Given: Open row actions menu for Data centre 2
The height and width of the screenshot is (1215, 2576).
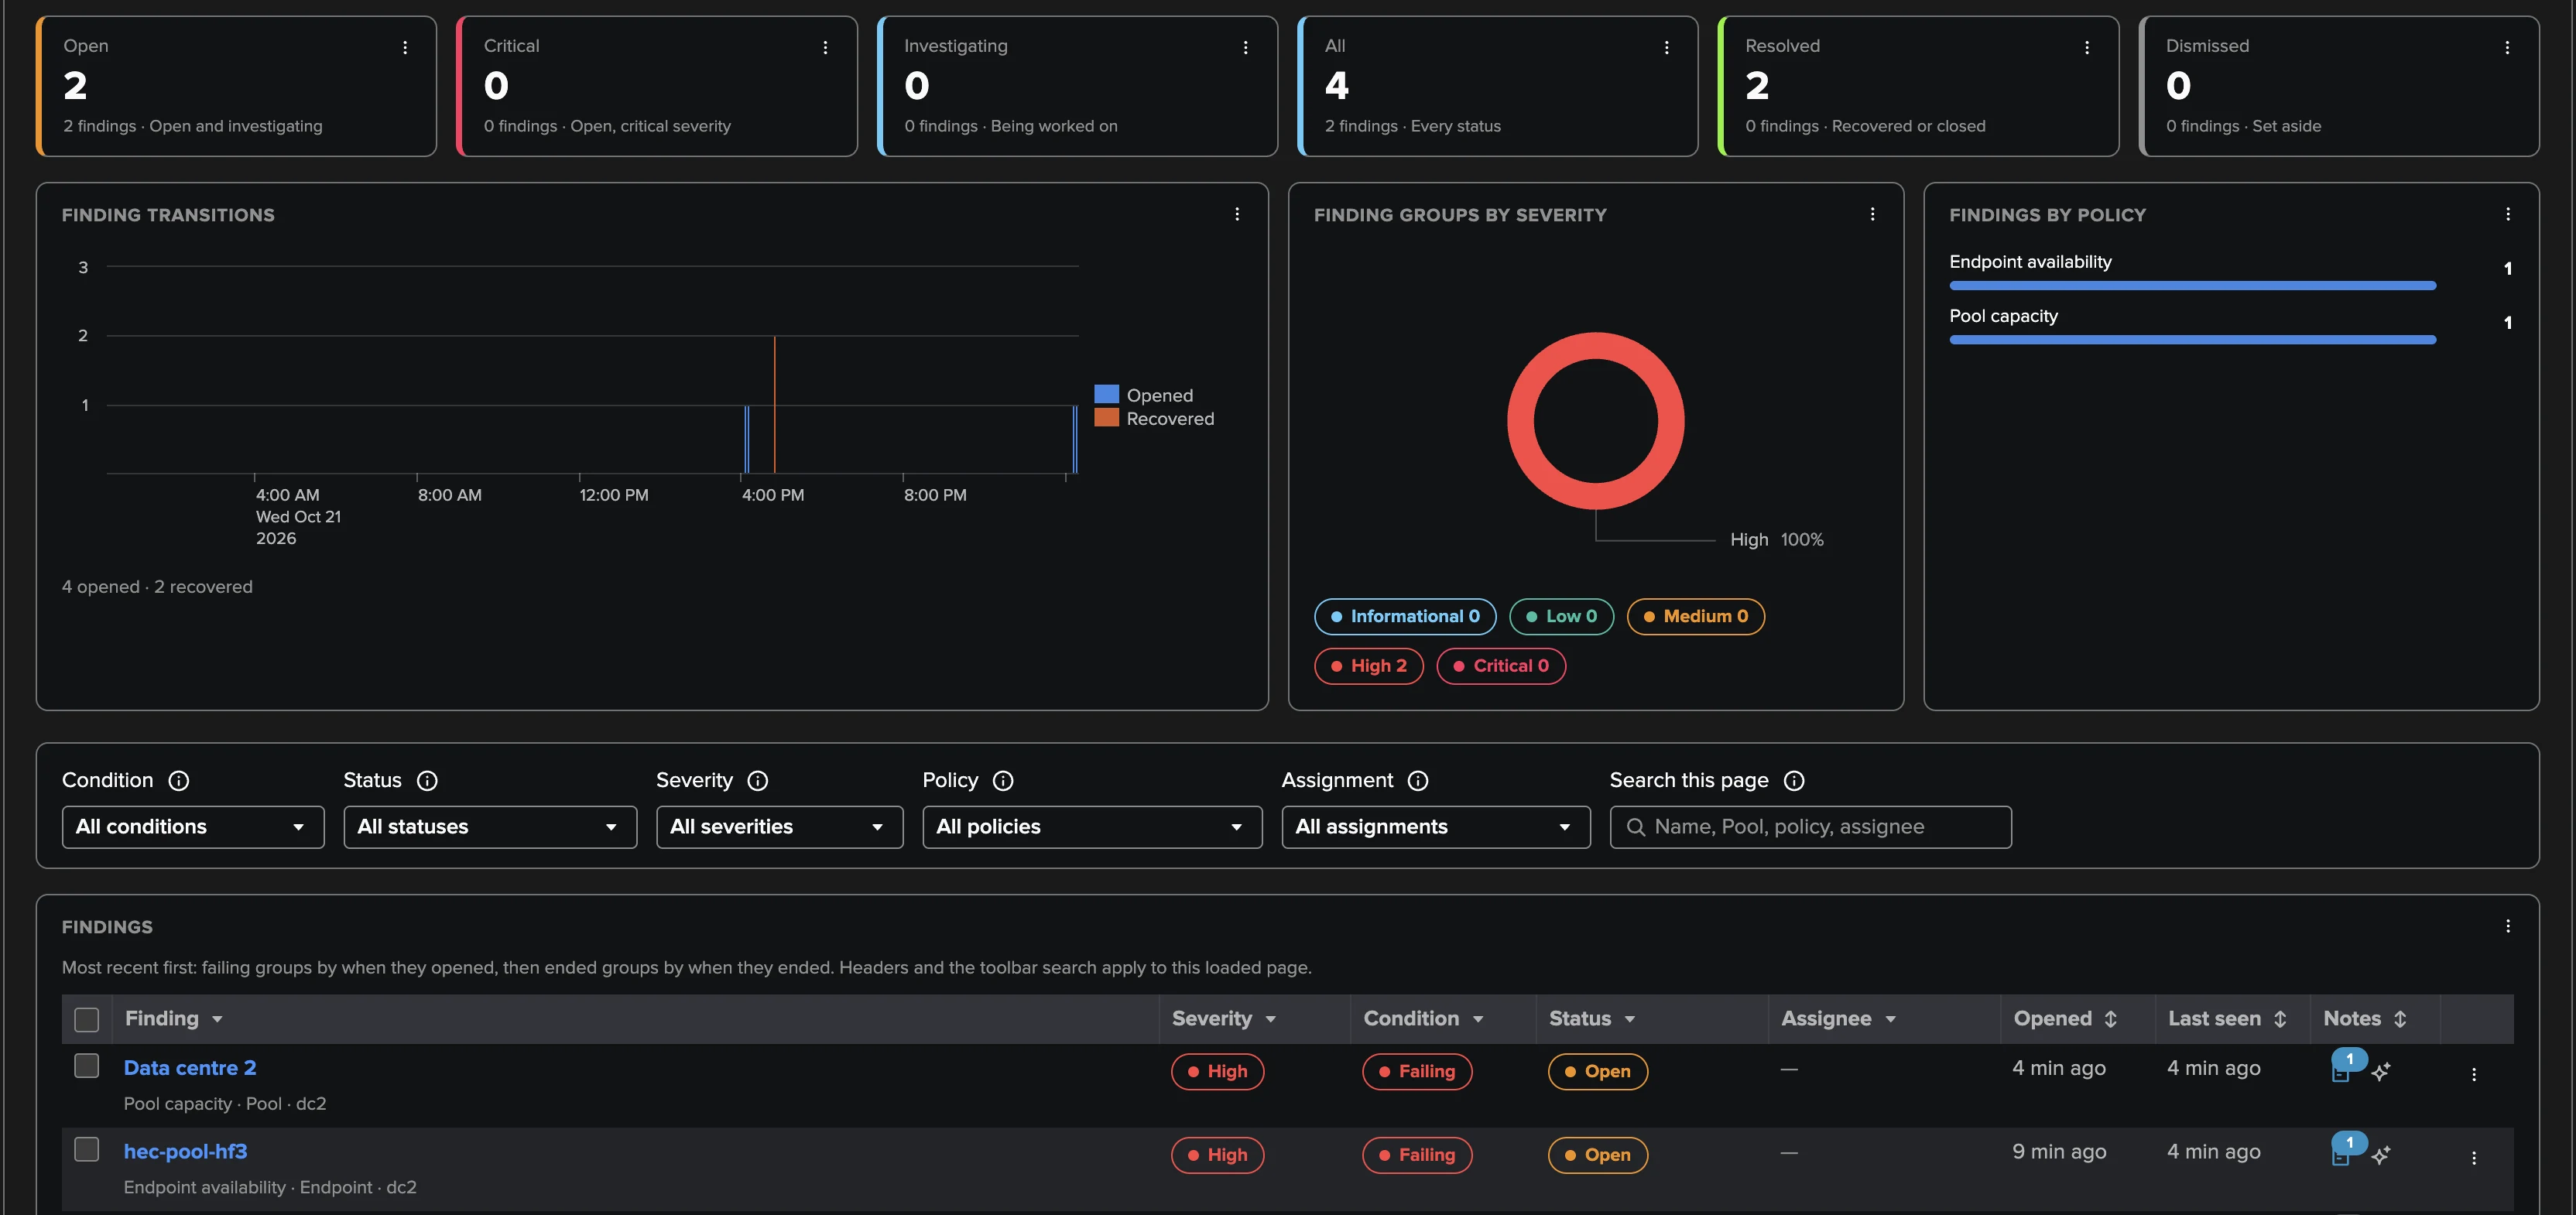Looking at the screenshot, I should click(x=2474, y=1074).
